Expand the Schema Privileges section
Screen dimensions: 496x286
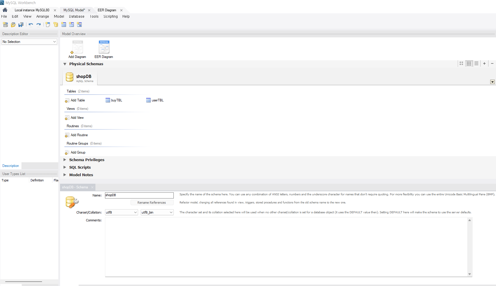[65, 160]
